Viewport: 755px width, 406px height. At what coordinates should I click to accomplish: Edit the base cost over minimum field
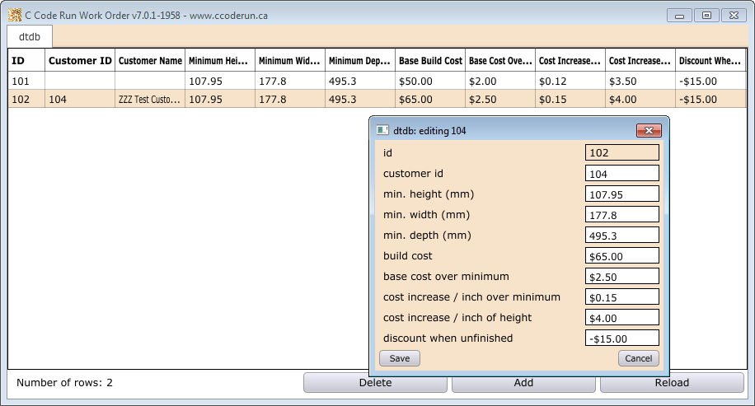[621, 276]
